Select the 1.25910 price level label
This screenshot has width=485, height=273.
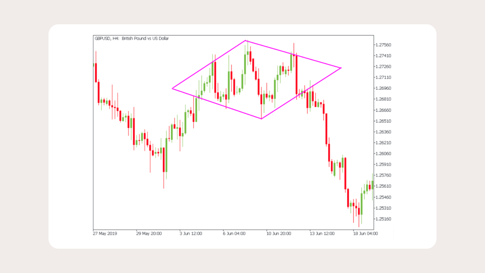tap(383, 165)
